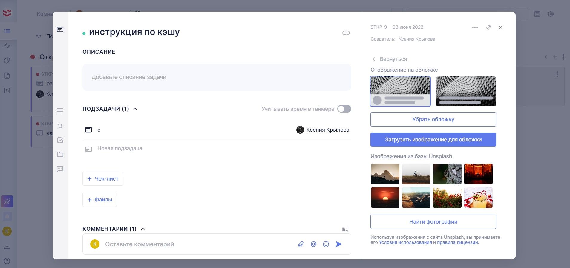570x268 pixels.
Task: Open the activity pulse icon in left sidebar
Action: [x=7, y=46]
